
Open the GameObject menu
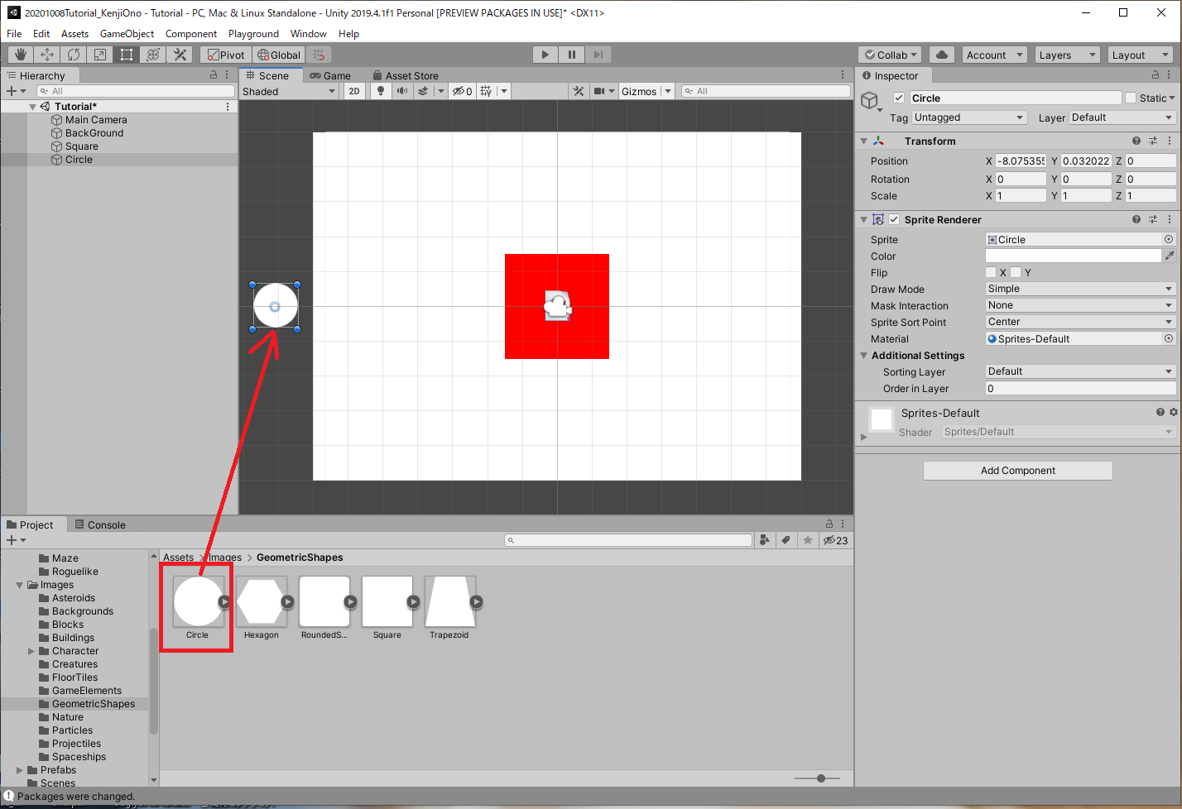point(127,33)
